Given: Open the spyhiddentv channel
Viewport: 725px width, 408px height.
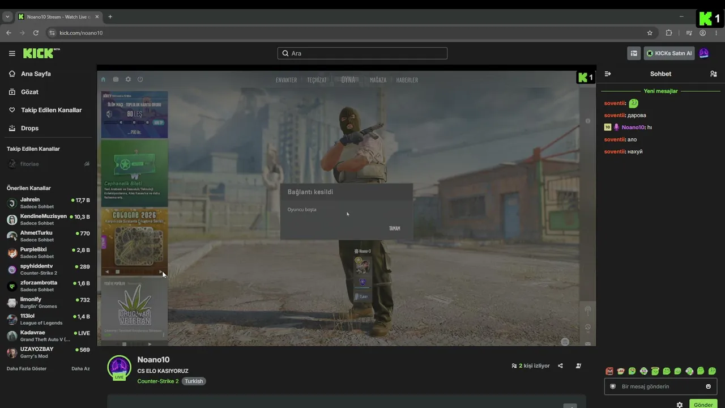Looking at the screenshot, I should [48, 269].
